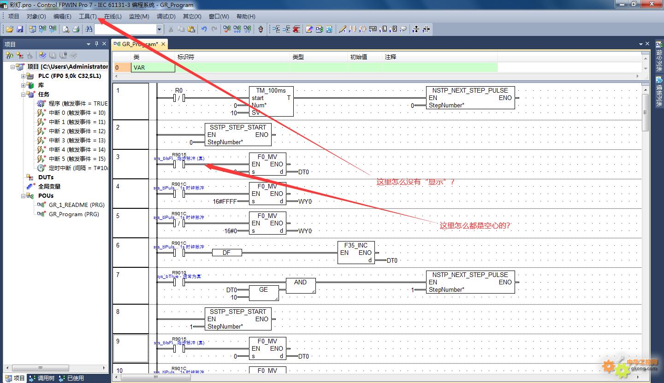Collapse the root 项目 tree node
This screenshot has height=383, width=664.
tap(13, 67)
